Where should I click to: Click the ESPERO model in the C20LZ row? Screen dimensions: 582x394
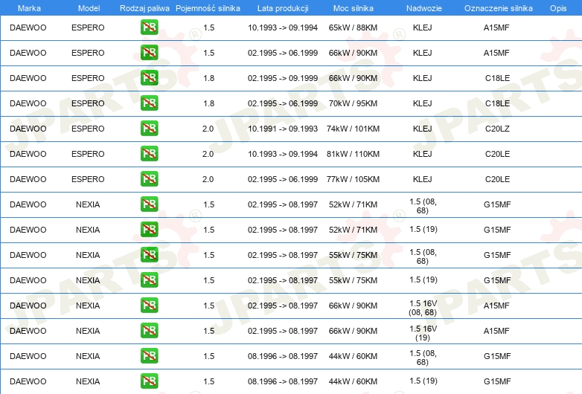[x=88, y=129]
